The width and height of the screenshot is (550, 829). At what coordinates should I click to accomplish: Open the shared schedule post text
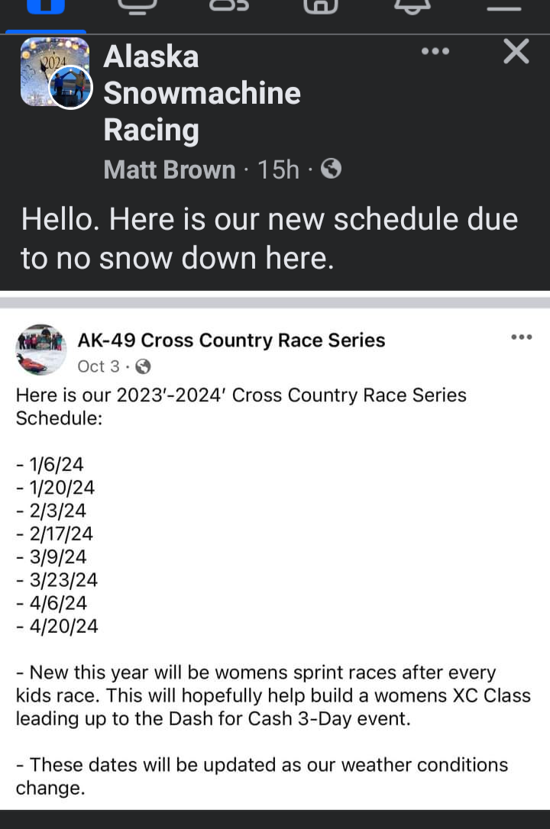(x=273, y=591)
